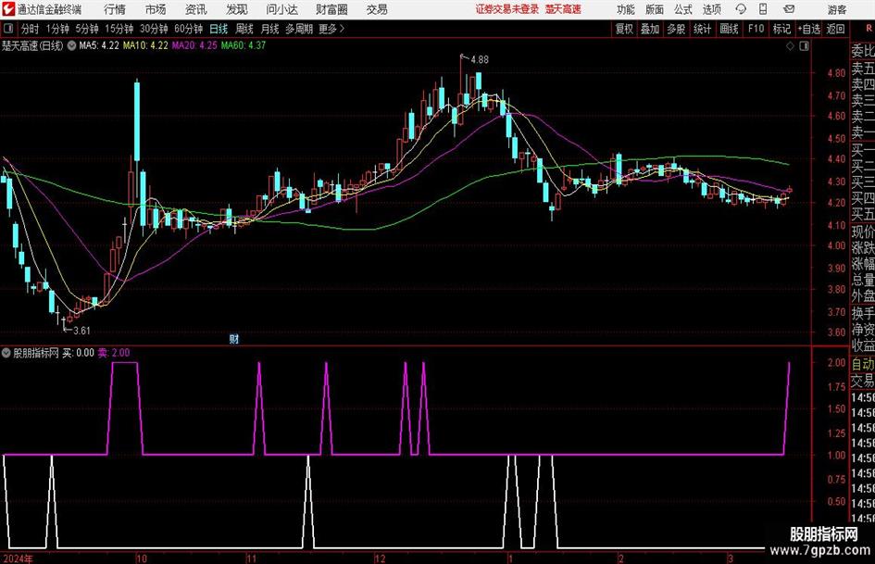Click the 游客 guest account label

click(x=836, y=9)
